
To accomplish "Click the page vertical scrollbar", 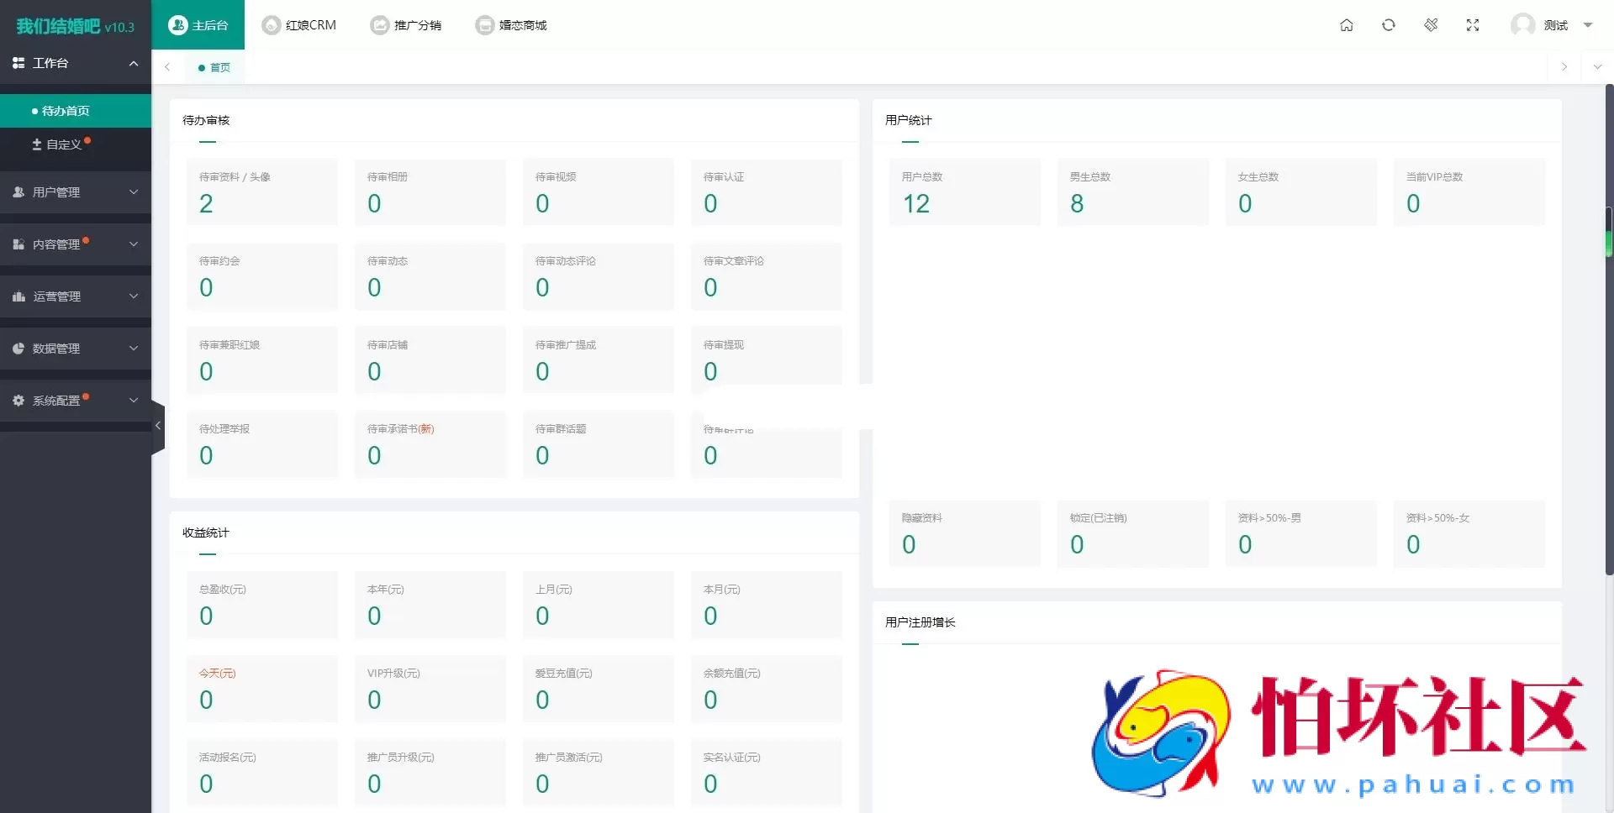I will pos(1609,336).
